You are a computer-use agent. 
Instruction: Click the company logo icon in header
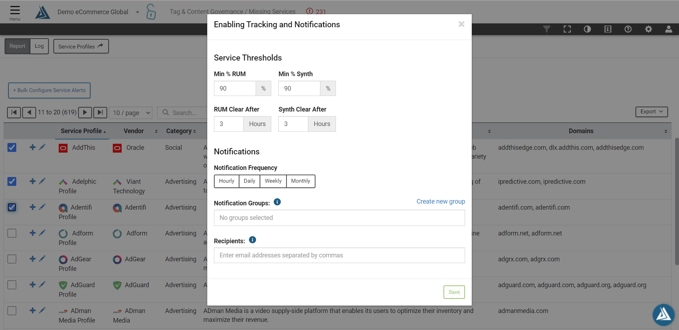tap(42, 12)
